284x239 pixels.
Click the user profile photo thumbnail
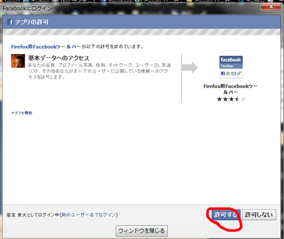(18, 61)
